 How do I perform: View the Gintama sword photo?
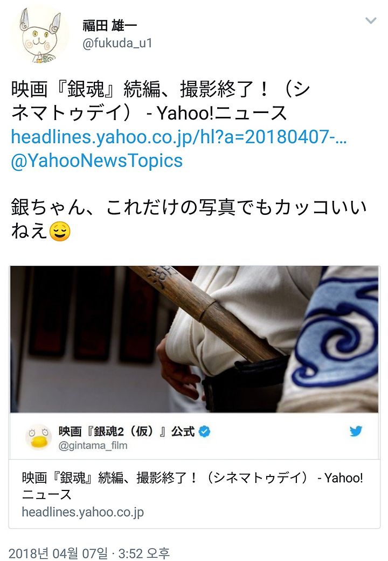click(x=194, y=339)
